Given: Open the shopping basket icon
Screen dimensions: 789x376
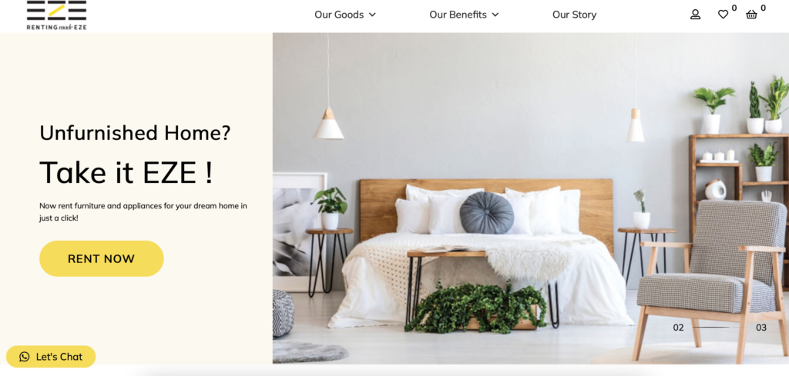Looking at the screenshot, I should click(751, 15).
